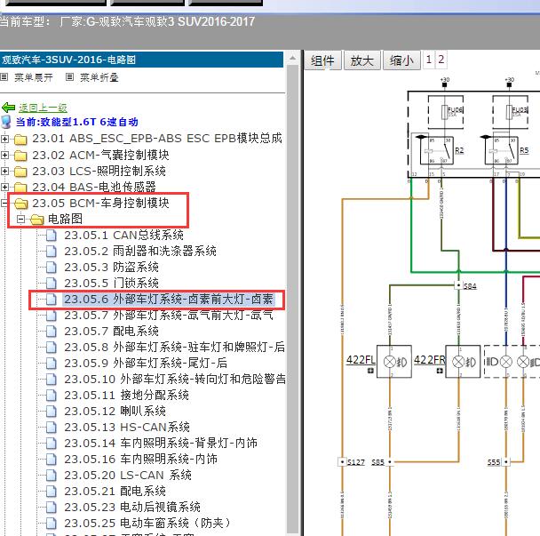Image resolution: width=540 pixels, height=536 pixels.
Task: Click the 422FR lamp component symbol
Action: click(x=463, y=362)
